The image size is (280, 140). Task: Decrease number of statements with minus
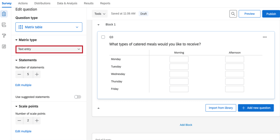(x=19, y=74)
